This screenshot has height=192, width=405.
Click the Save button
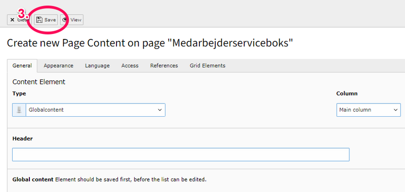coord(46,20)
